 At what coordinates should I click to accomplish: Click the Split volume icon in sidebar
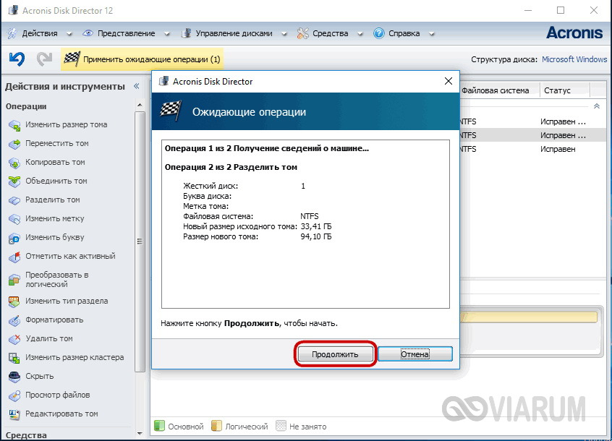(14, 200)
